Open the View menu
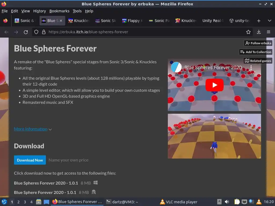 pyautogui.click(x=26, y=11)
